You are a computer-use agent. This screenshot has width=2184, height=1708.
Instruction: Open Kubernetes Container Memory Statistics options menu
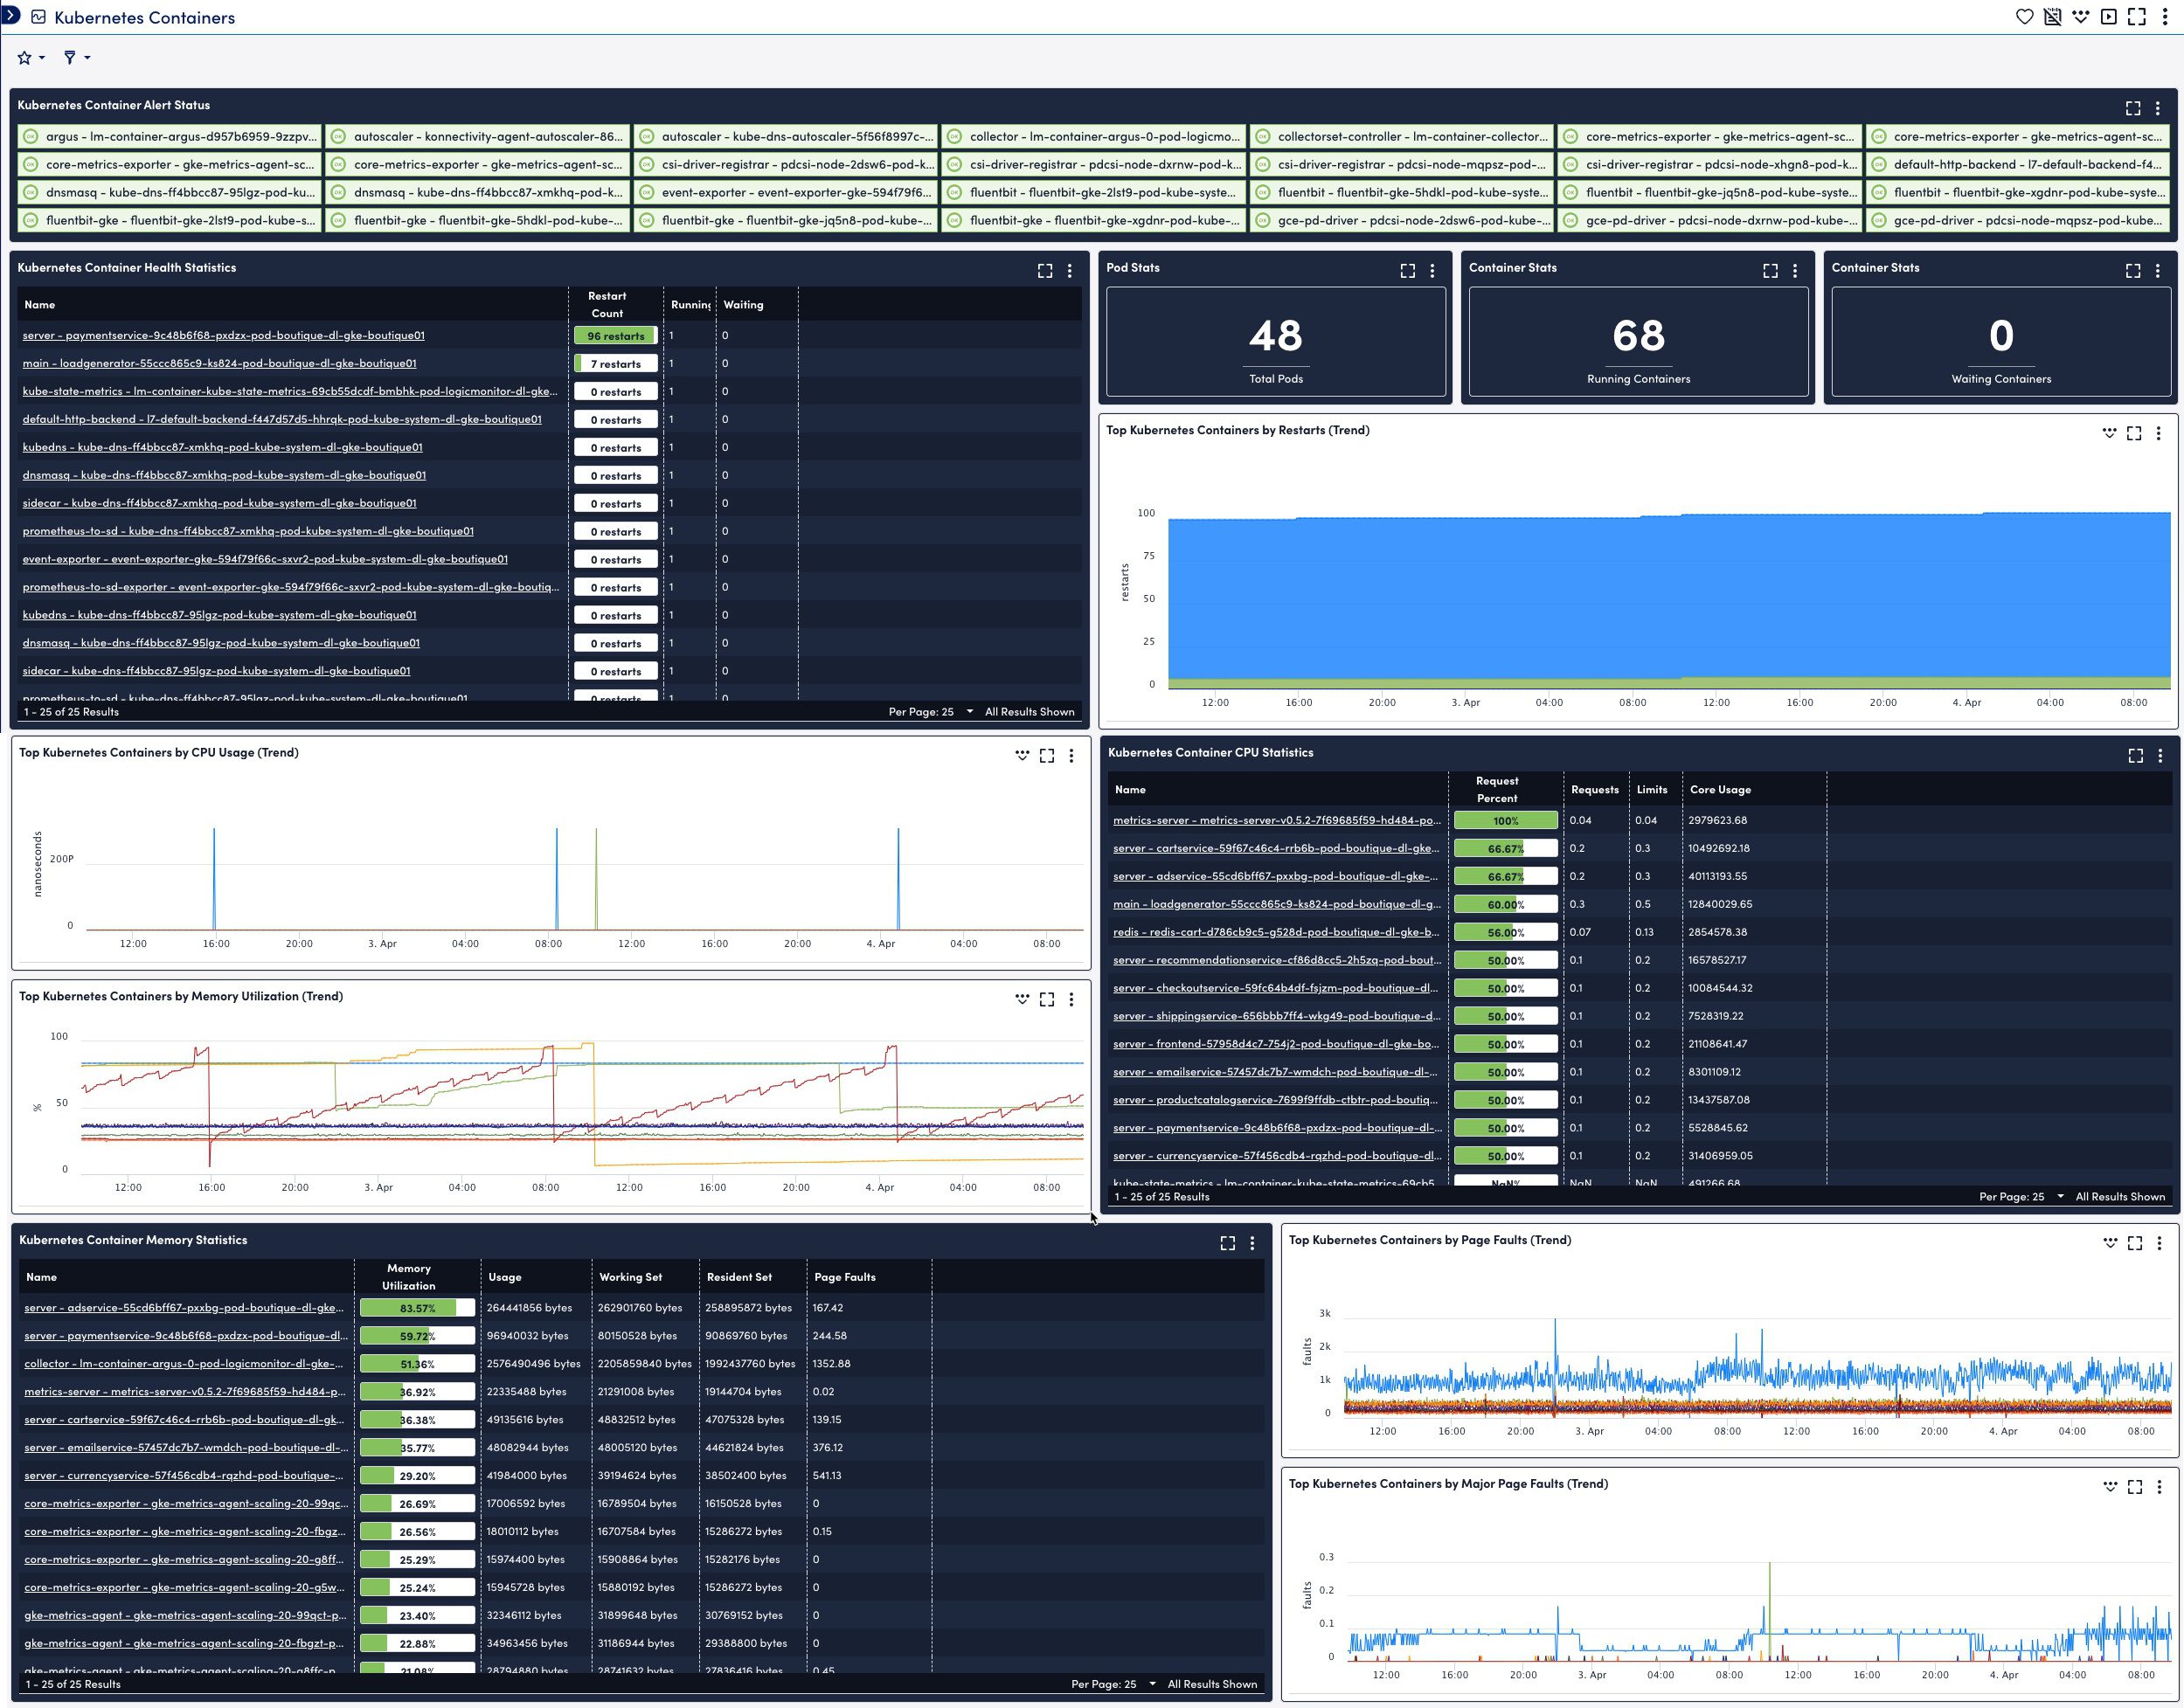coord(1251,1243)
